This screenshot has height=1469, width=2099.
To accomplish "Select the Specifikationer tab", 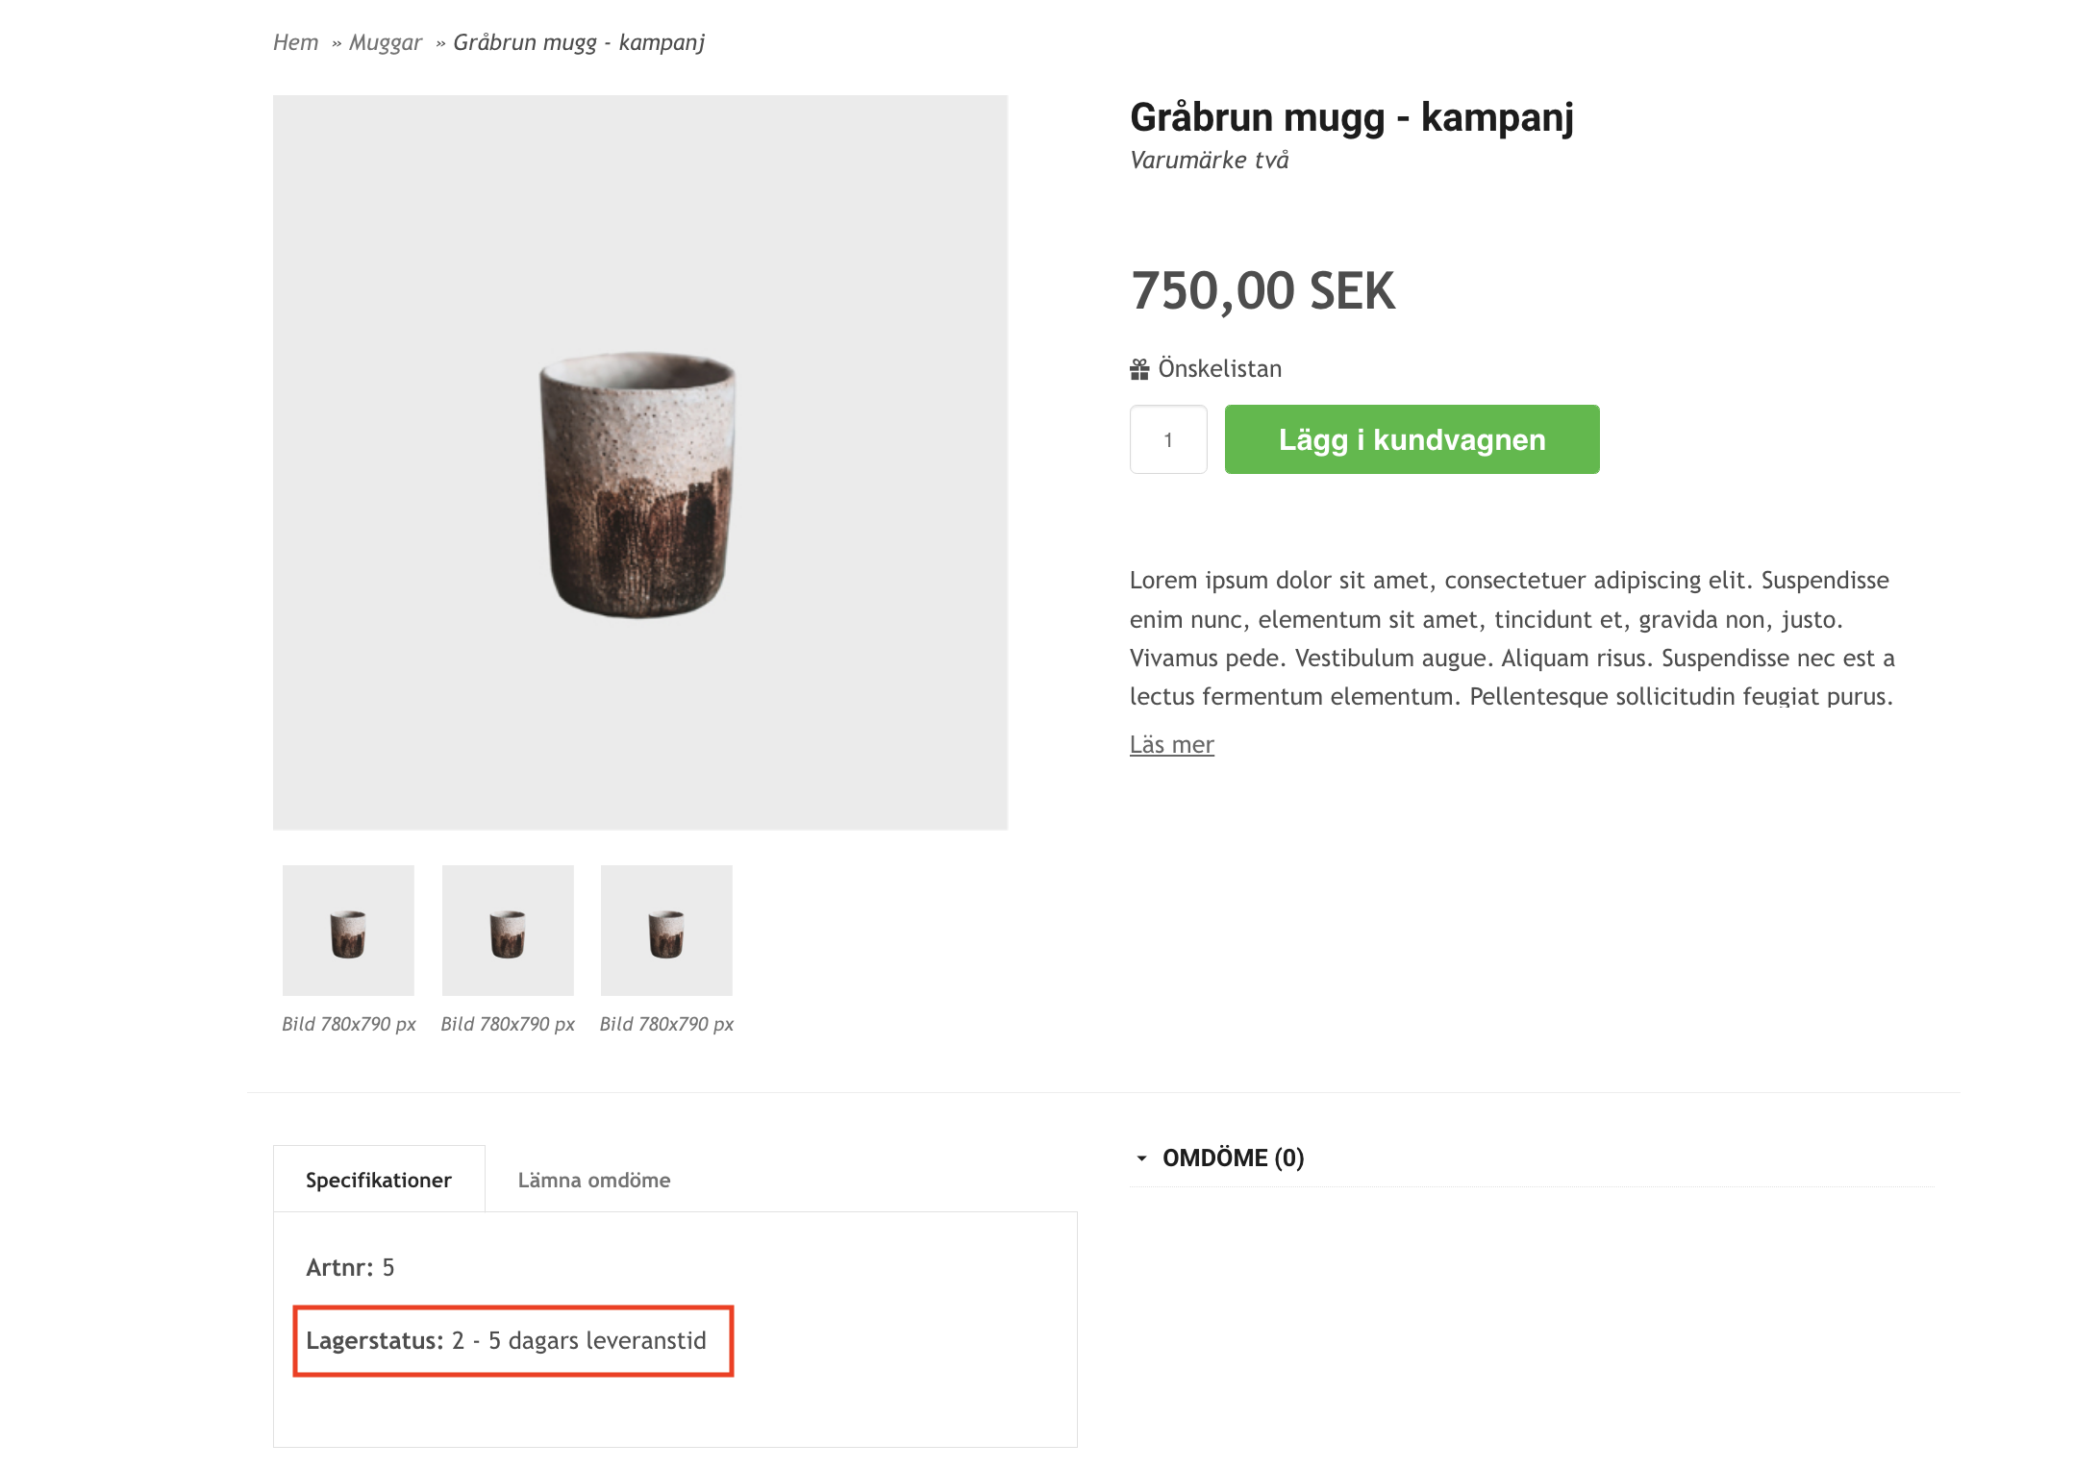I will pyautogui.click(x=379, y=1180).
